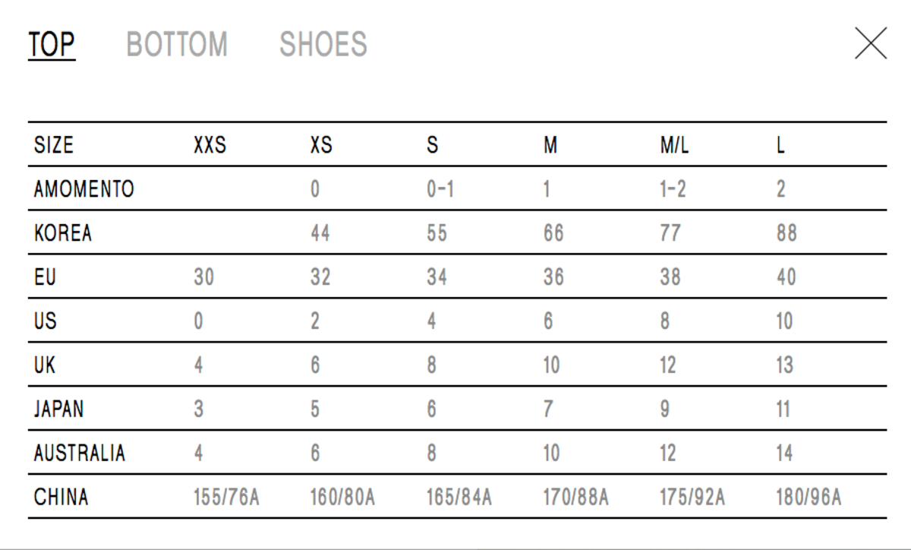Click the Australia size 14 cell
This screenshot has height=550, width=911.
pos(784,454)
